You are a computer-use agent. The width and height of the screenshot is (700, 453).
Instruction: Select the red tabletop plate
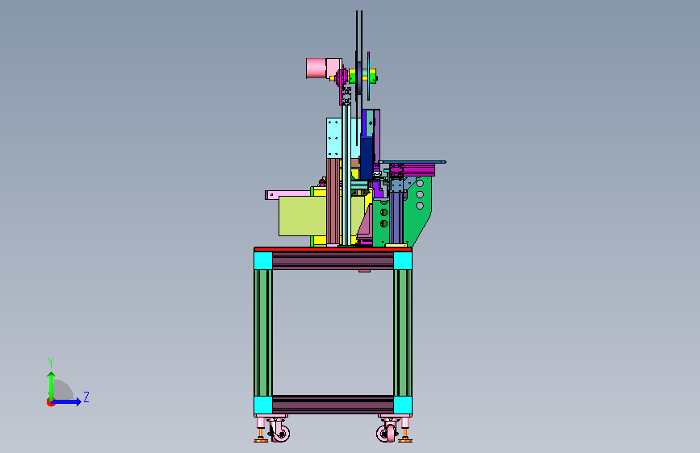(333, 249)
